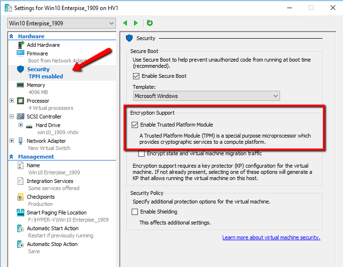Image resolution: width=343 pixels, height=267 pixels.
Task: Collapse the SCSI Controller node
Action: (12, 117)
